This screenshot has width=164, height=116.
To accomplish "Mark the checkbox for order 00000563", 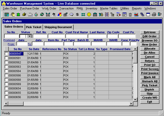I will (x=6, y=66).
